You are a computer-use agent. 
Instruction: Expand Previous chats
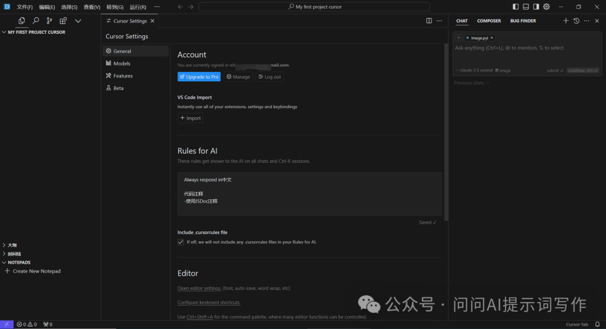(471, 83)
